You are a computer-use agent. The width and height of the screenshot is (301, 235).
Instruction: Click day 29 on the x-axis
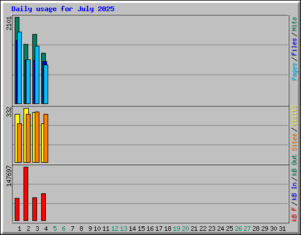[265, 229]
